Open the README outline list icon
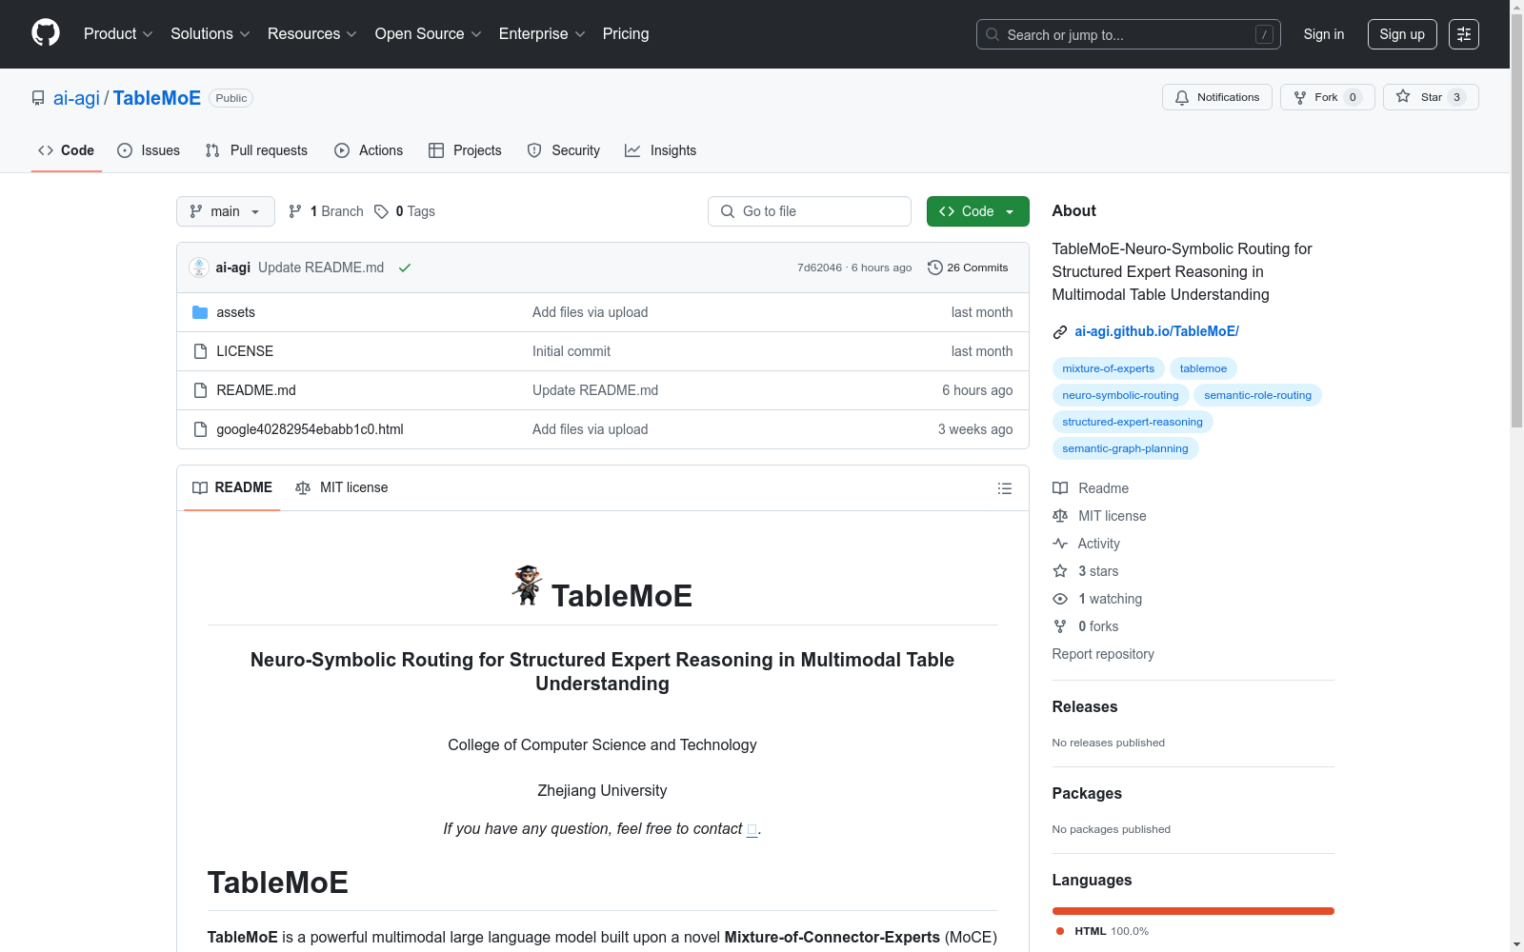1524x952 pixels. tap(1005, 488)
